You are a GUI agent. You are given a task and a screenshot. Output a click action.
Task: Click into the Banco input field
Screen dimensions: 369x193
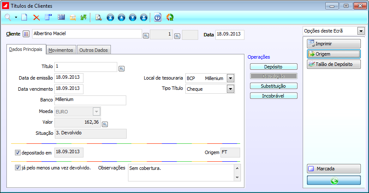tap(90, 100)
